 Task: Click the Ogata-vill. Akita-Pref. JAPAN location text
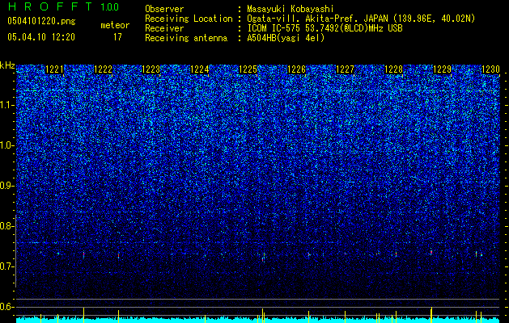click(x=361, y=19)
